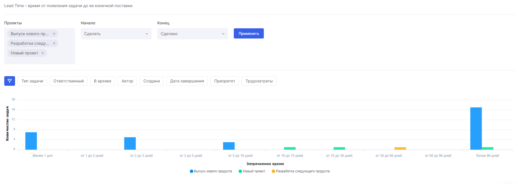The width and height of the screenshot is (518, 184).
Task: Open the "Дата завершения" filter
Action: coord(187,81)
